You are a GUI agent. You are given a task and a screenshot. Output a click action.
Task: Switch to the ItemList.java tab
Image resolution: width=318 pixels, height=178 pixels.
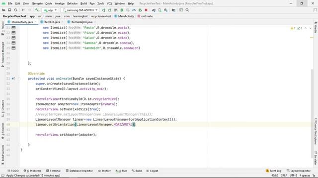[x=52, y=22]
